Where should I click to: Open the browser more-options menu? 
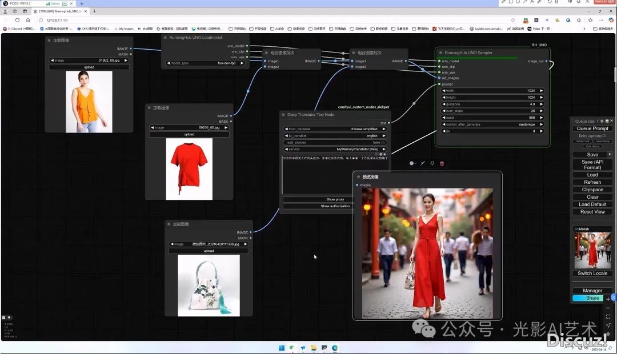(601, 20)
